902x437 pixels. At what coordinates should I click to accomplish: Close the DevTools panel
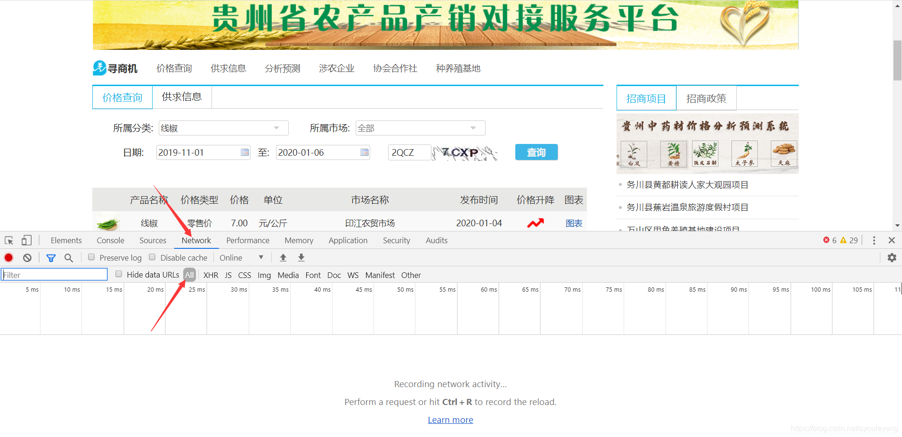pyautogui.click(x=892, y=240)
